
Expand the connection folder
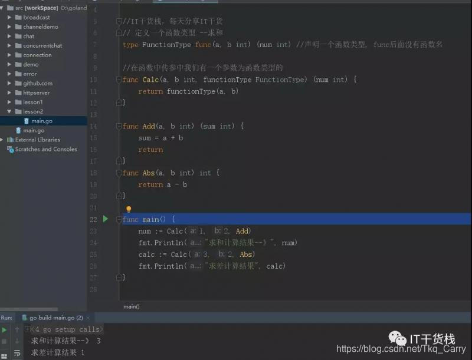[9, 55]
